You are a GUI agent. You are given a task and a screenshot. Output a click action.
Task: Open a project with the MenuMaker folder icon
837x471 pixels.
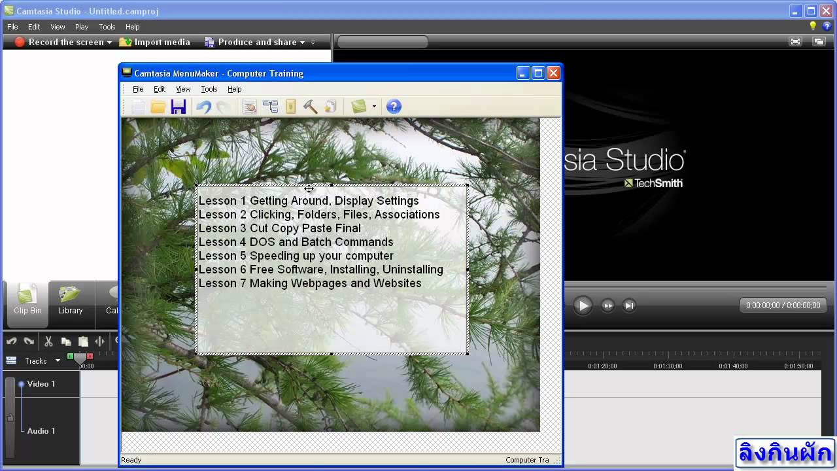coord(158,107)
